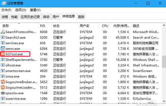
Task: Sort by the PID column header
Action: [45, 26]
